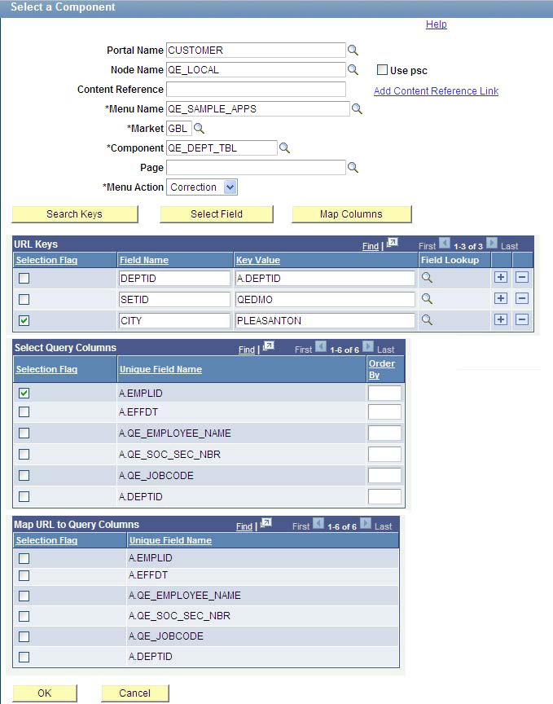Image resolution: width=553 pixels, height=704 pixels.
Task: Check A.QE_EMPLOYEE_NAME in Select Query Columns
Action: pos(24,433)
